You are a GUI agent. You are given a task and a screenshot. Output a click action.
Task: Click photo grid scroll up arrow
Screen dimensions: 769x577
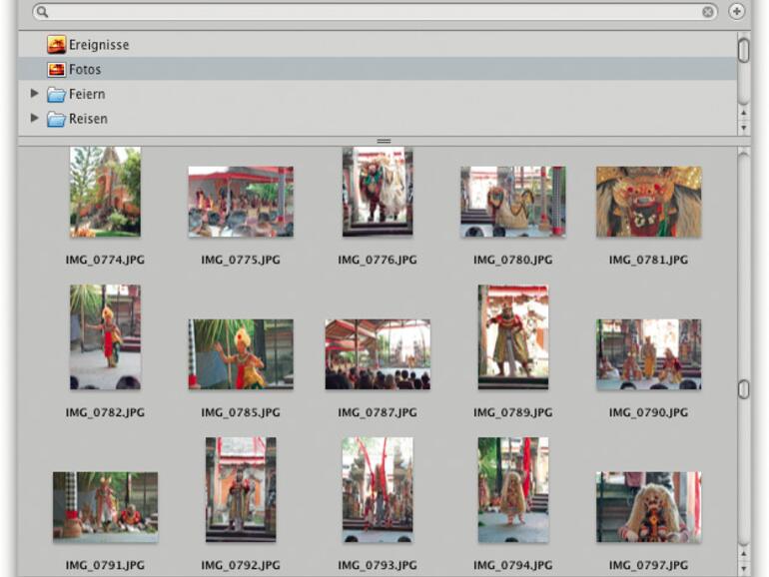(743, 554)
